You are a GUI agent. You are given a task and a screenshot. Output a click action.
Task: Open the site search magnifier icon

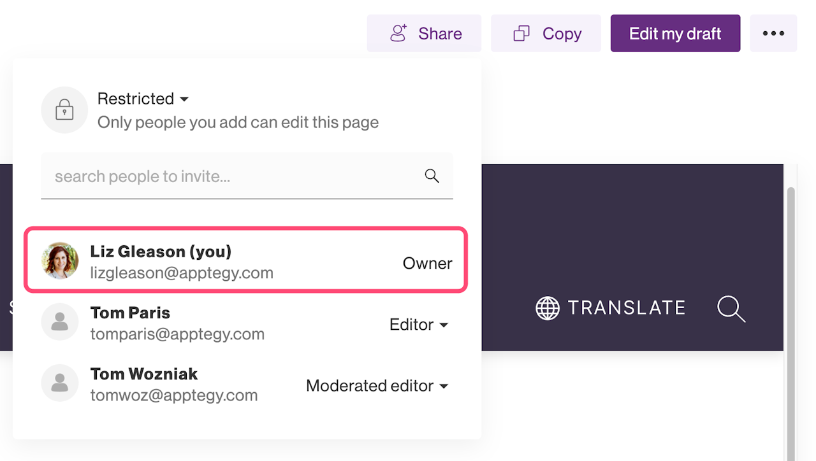click(x=731, y=309)
